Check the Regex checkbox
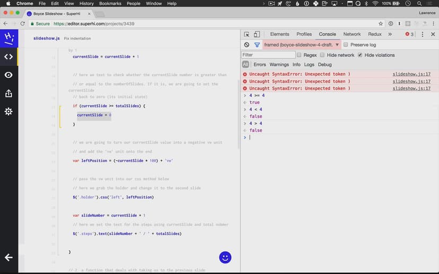Screen dimensions: 439x274 pyautogui.click(x=299, y=55)
